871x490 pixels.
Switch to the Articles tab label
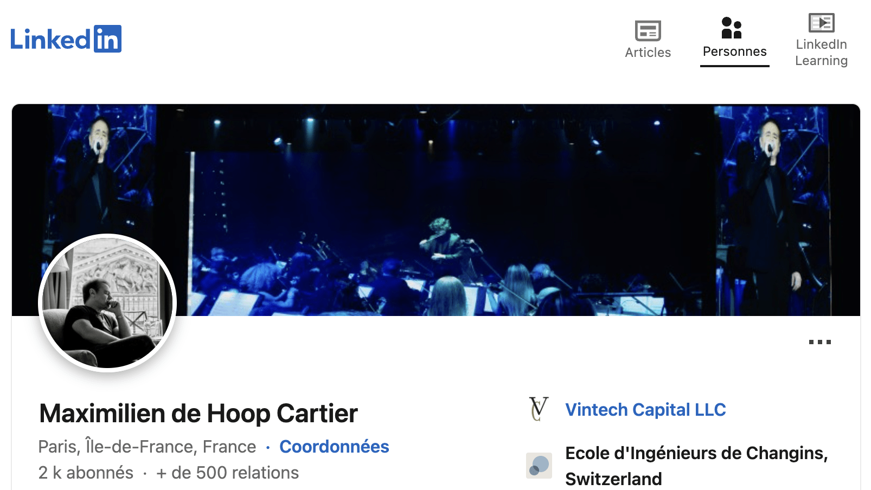click(x=648, y=53)
